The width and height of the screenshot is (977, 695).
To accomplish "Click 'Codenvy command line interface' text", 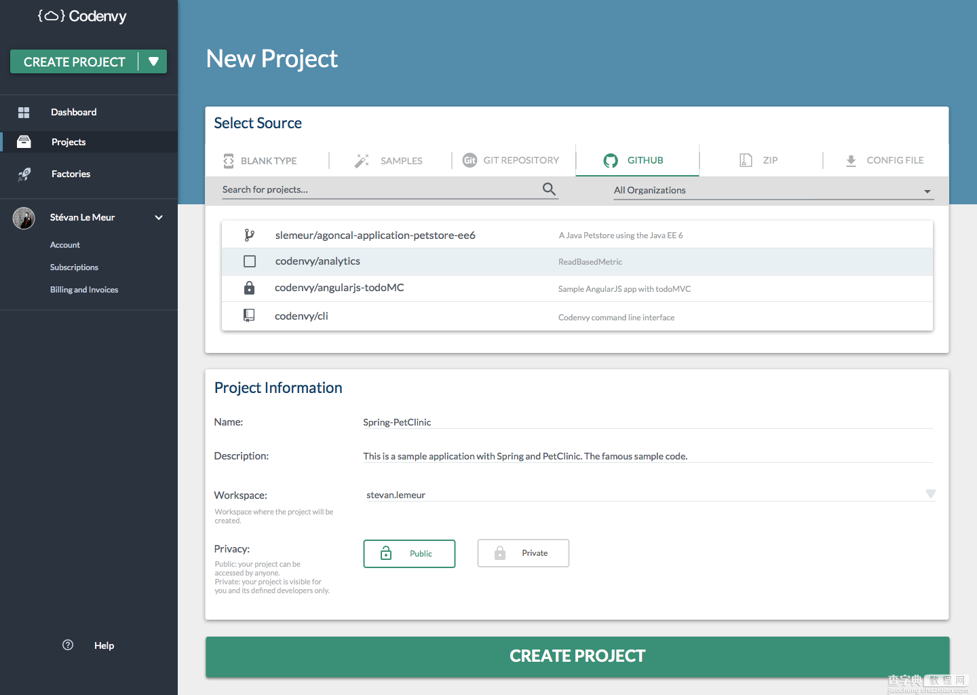I will pos(616,318).
